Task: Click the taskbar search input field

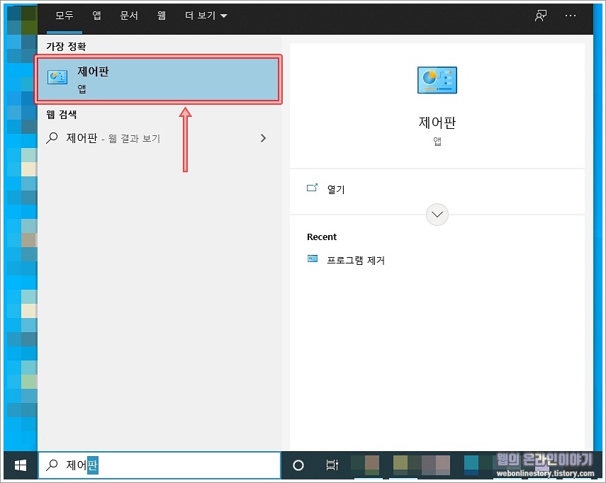Action: tap(159, 465)
